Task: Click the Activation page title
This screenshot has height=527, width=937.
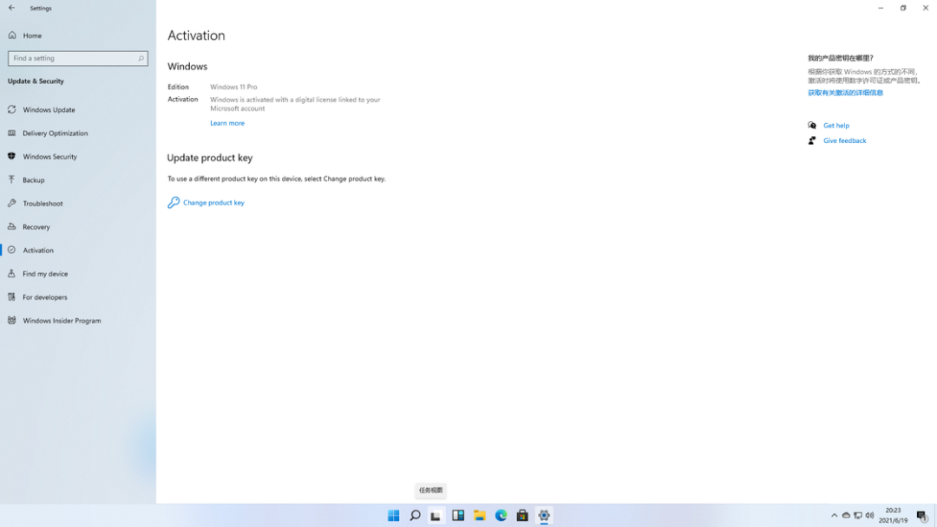Action: (196, 36)
